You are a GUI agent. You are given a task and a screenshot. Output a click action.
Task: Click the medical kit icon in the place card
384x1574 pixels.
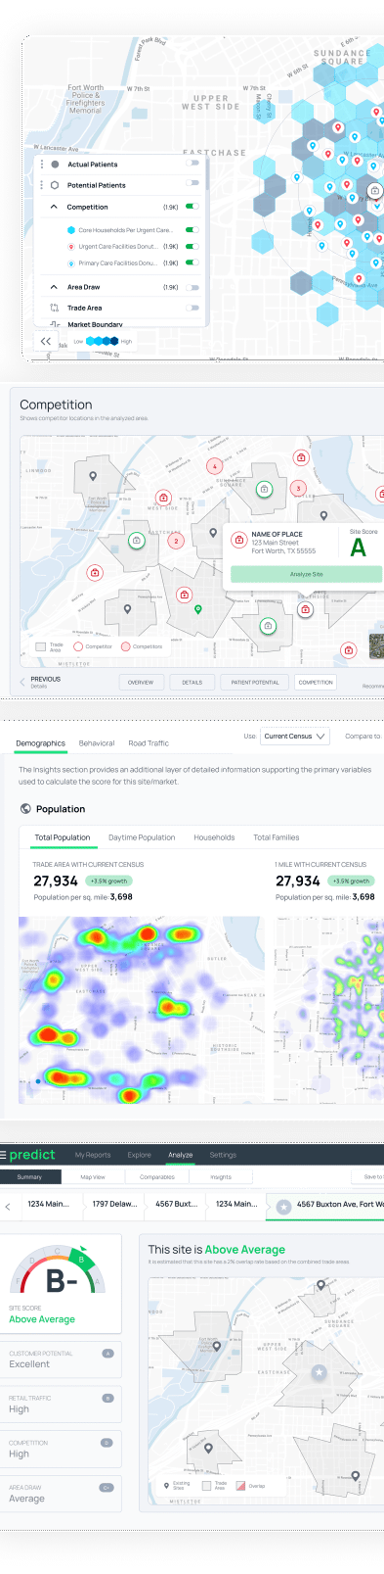coord(239,540)
